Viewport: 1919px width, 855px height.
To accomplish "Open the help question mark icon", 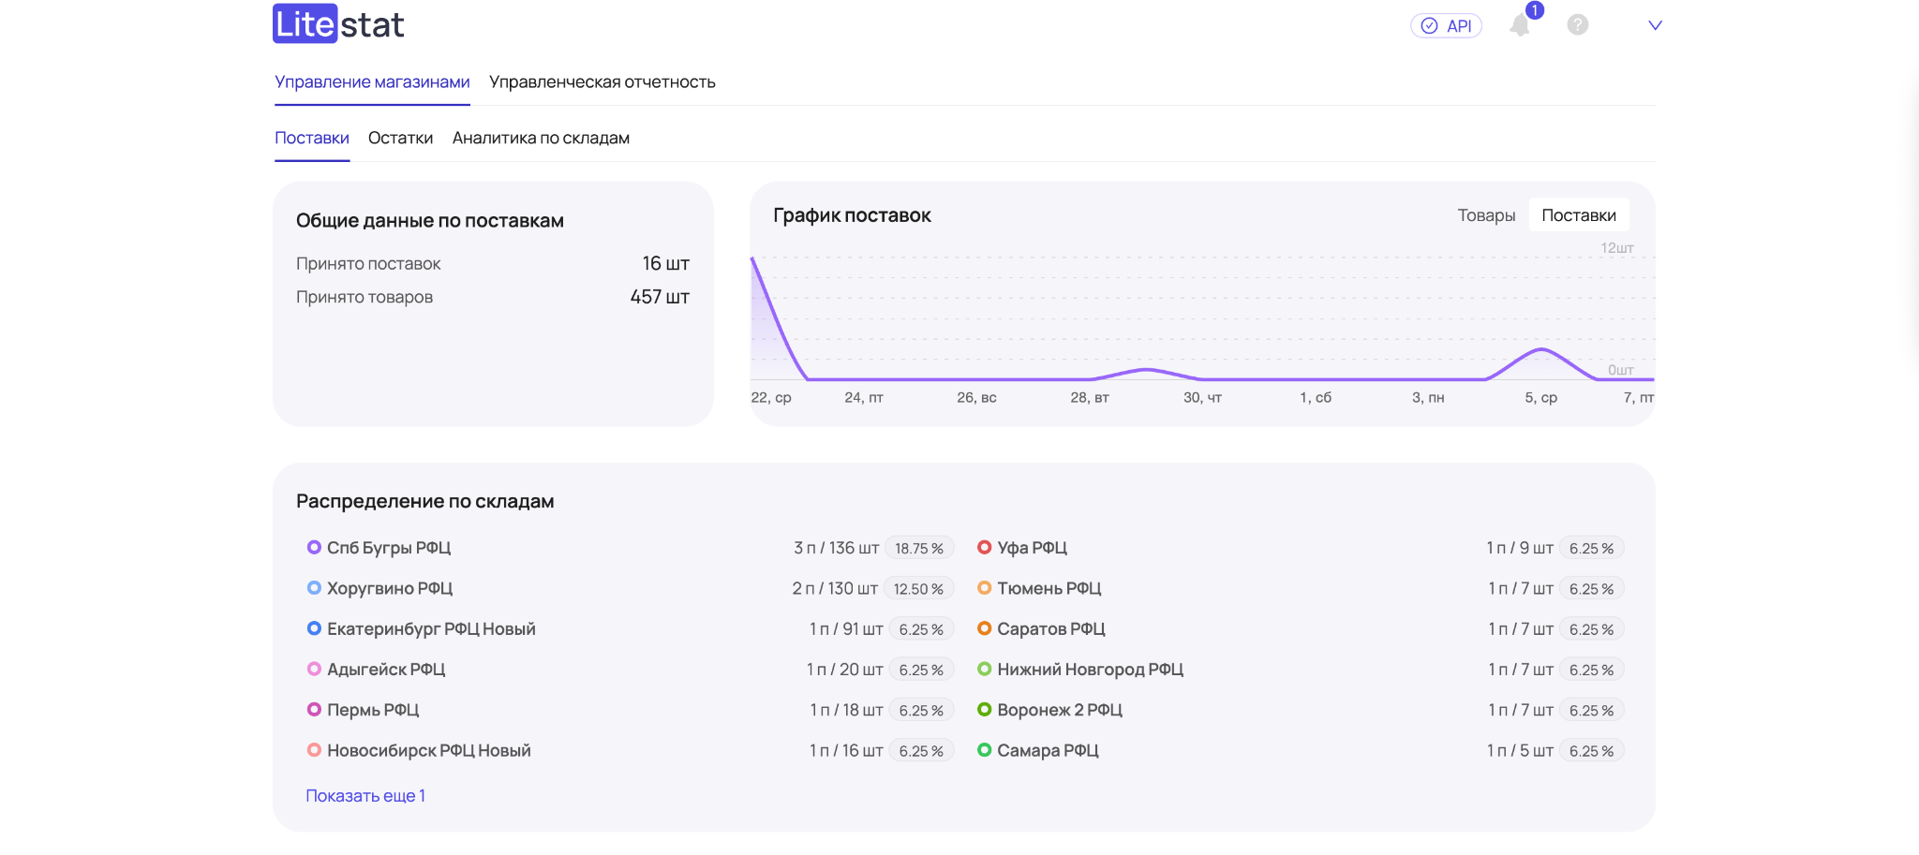I will 1578,25.
